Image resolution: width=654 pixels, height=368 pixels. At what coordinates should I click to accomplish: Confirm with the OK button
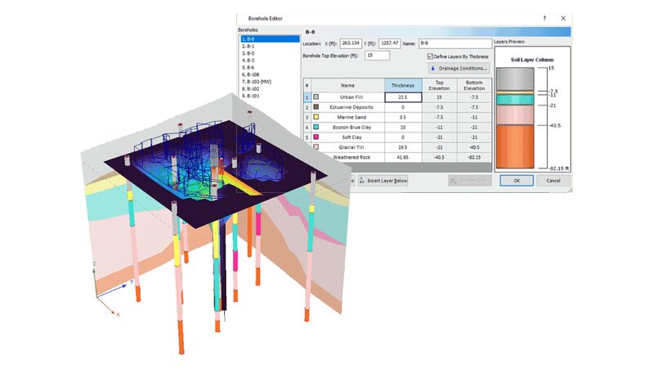pyautogui.click(x=517, y=181)
